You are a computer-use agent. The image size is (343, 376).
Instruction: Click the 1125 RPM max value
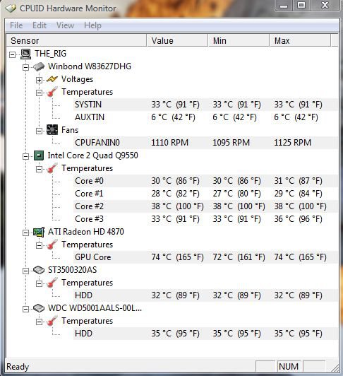coord(292,143)
